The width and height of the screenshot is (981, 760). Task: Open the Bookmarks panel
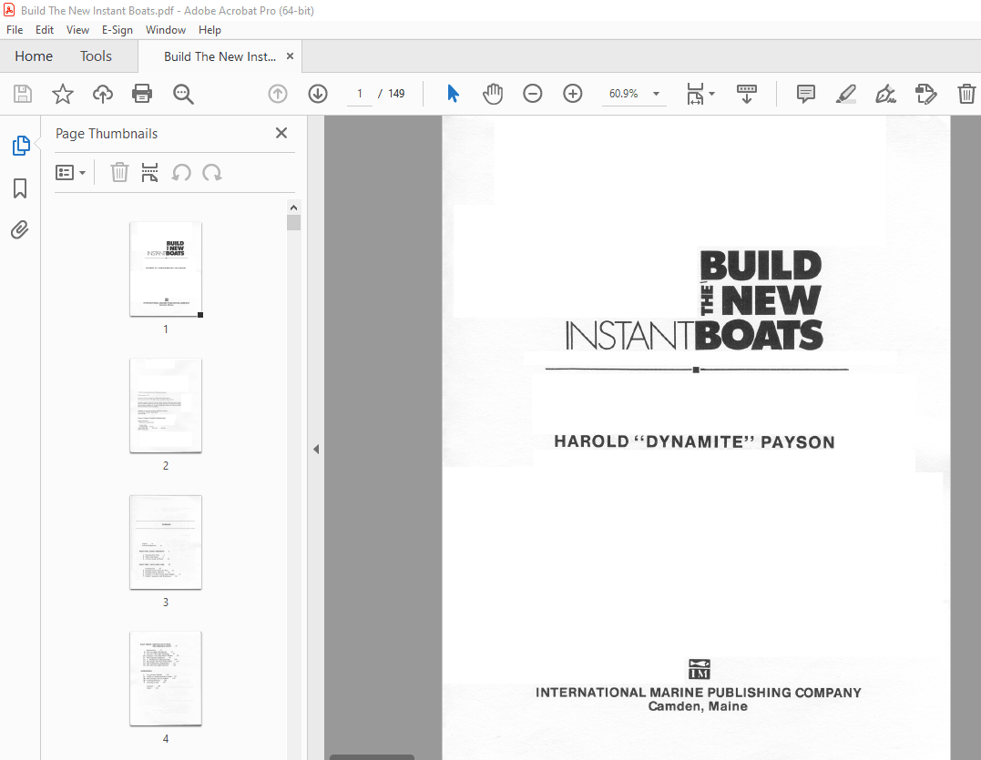tap(20, 188)
